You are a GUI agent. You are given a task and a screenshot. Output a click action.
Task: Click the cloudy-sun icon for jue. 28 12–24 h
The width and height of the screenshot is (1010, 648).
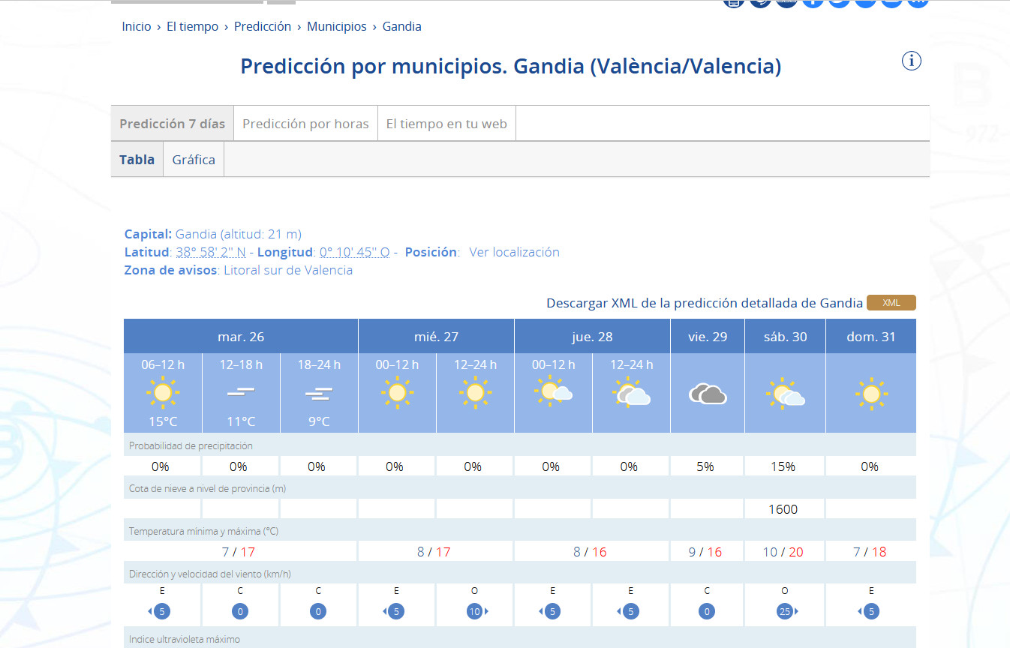tap(631, 391)
